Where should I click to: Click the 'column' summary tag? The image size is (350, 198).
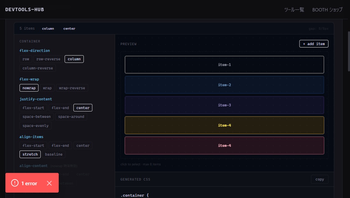point(48,29)
